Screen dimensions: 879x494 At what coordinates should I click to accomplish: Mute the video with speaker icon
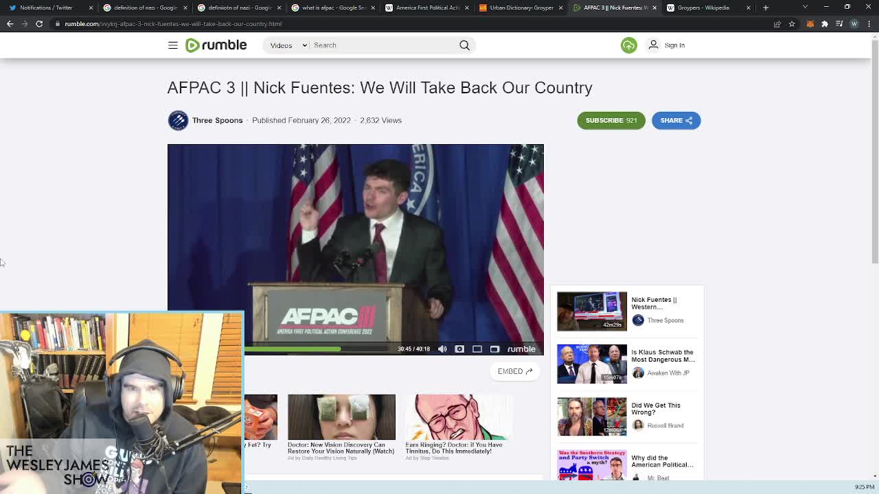coord(442,349)
